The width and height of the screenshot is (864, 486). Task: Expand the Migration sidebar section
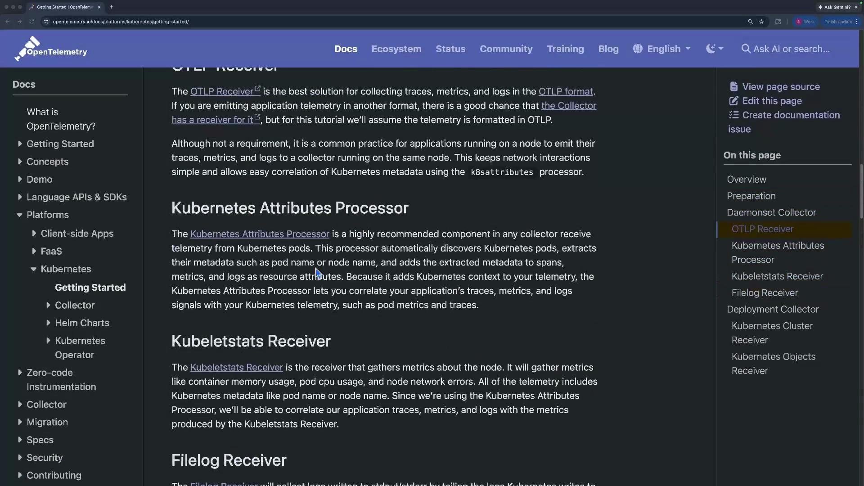(x=20, y=422)
